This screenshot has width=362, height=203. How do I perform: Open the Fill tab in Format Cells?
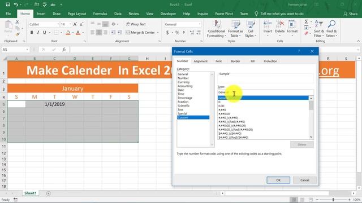253,61
